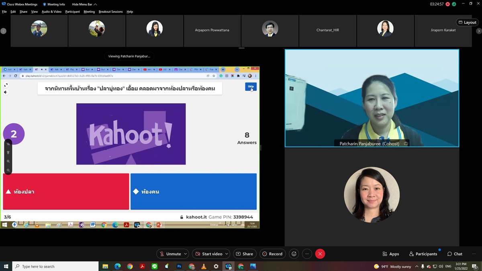The height and width of the screenshot is (271, 482).
Task: Click Meeting Info link
Action: 54,4
